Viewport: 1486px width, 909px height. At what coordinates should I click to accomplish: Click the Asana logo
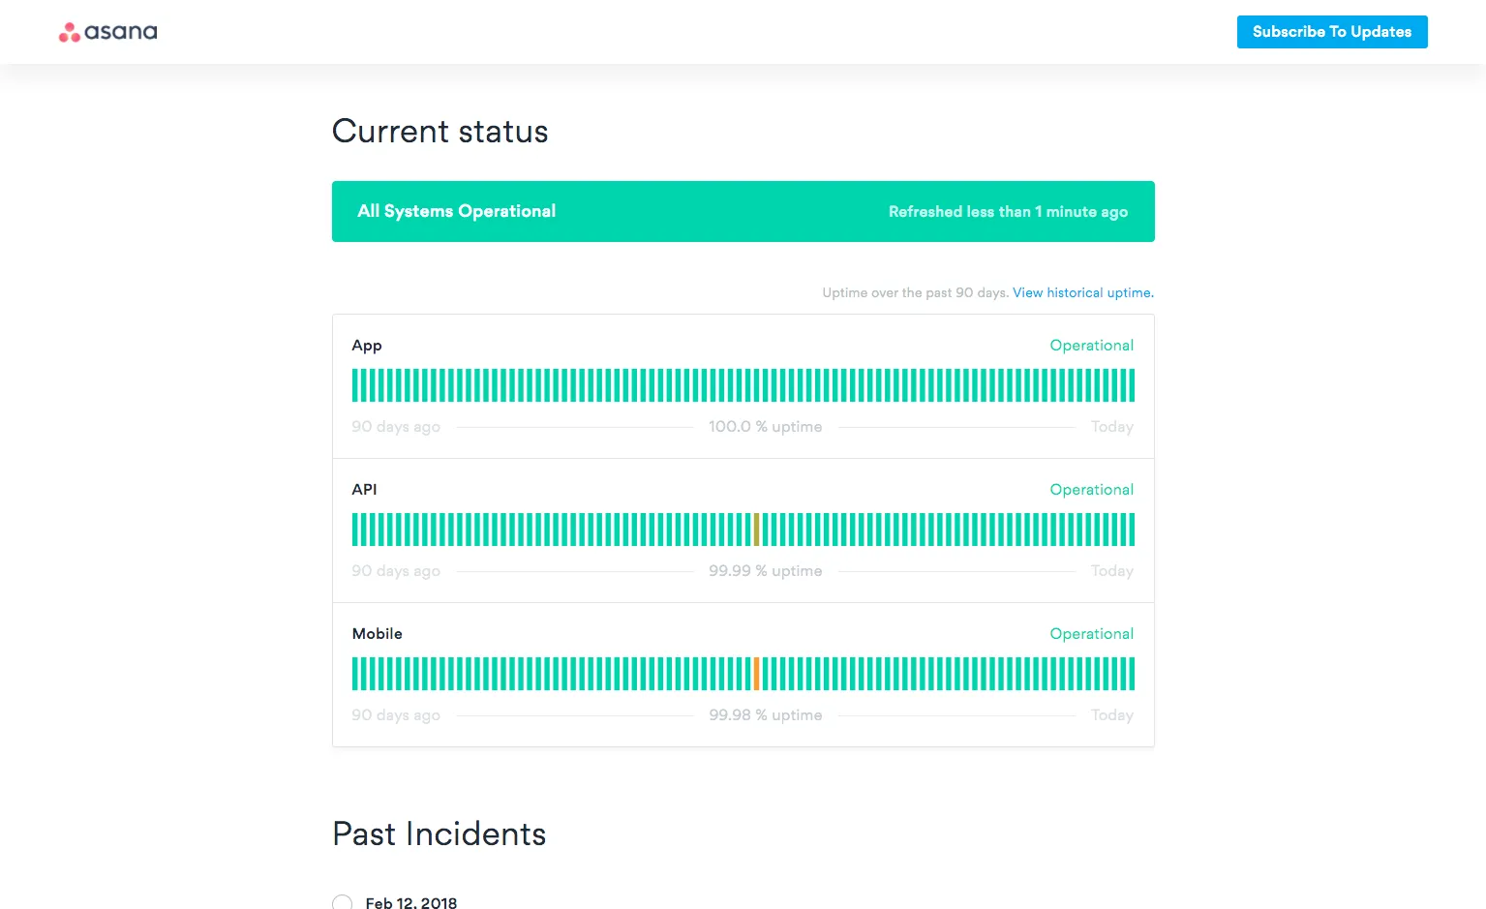[108, 32]
